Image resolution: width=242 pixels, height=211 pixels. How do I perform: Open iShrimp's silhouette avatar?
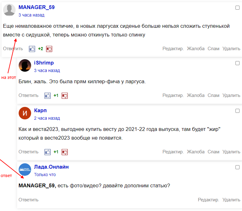coord(25,65)
